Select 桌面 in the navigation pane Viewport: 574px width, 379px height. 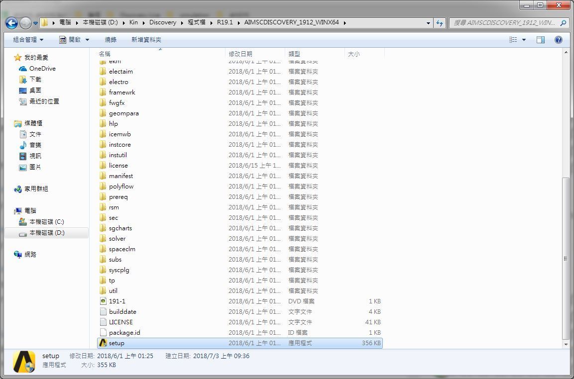click(x=35, y=91)
